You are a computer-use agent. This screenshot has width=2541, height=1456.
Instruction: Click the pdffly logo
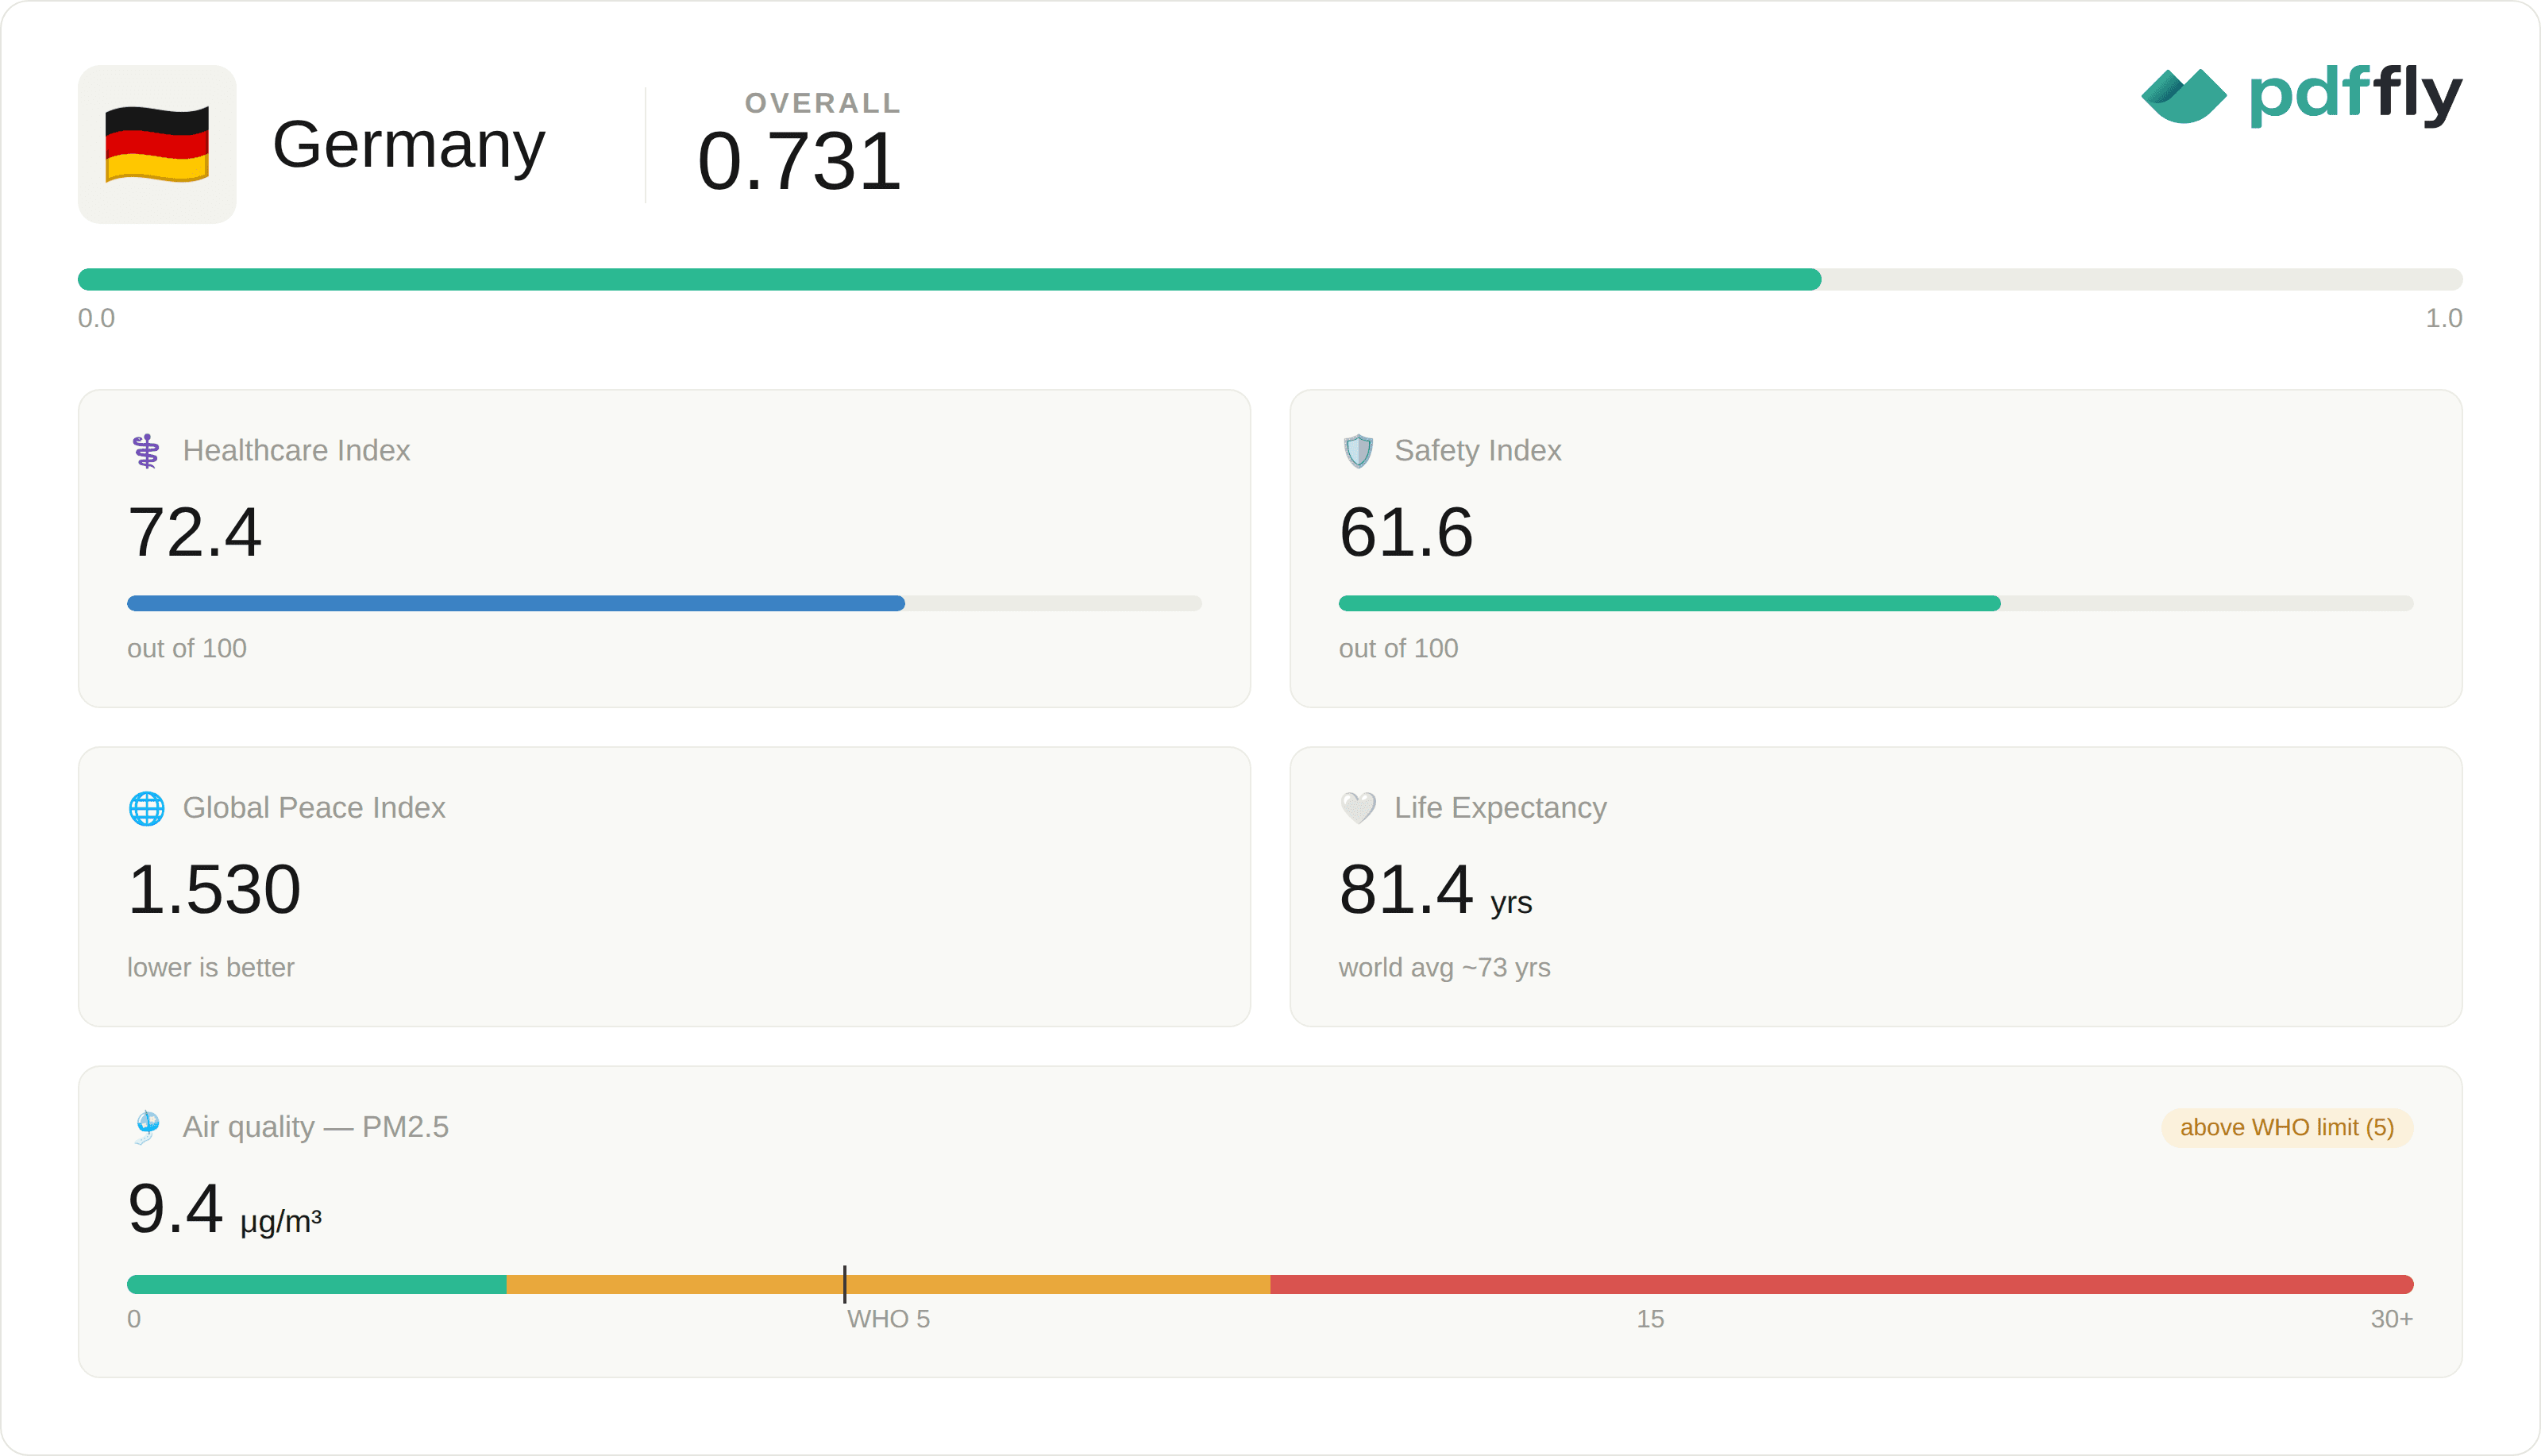coord(2301,95)
